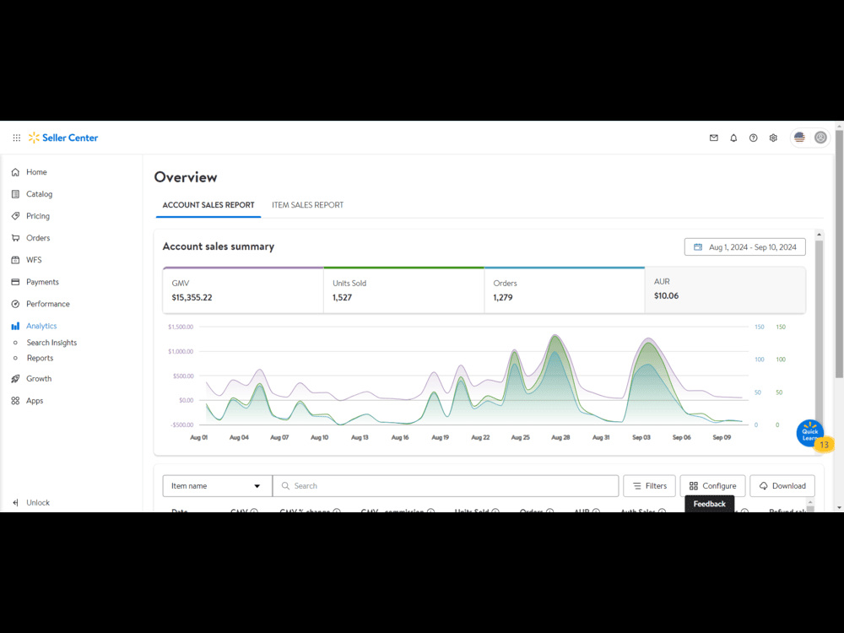Click the Apps sidebar icon
The height and width of the screenshot is (633, 844).
[15, 401]
